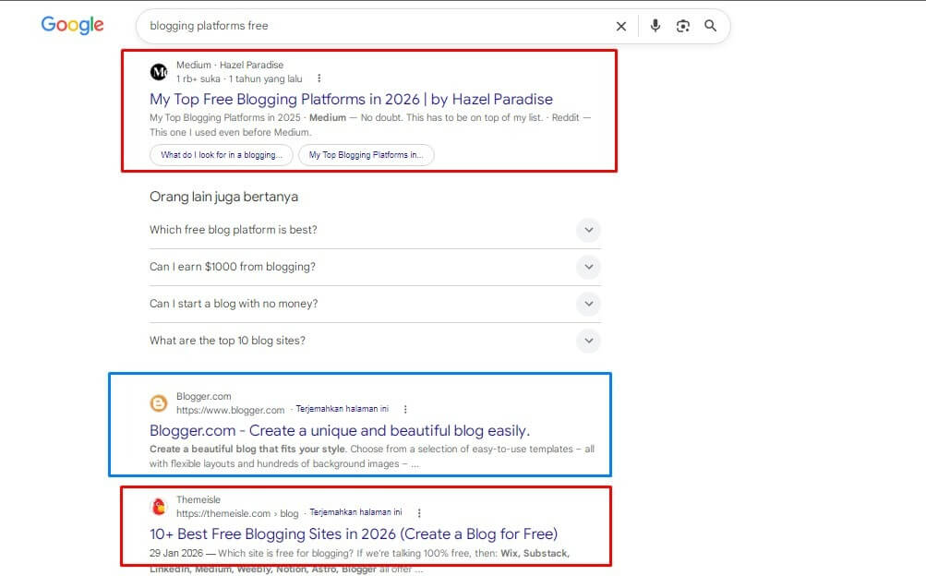This screenshot has width=926, height=576.
Task: Click the "https://themeisle.com › blog" URL text
Action: 237,513
